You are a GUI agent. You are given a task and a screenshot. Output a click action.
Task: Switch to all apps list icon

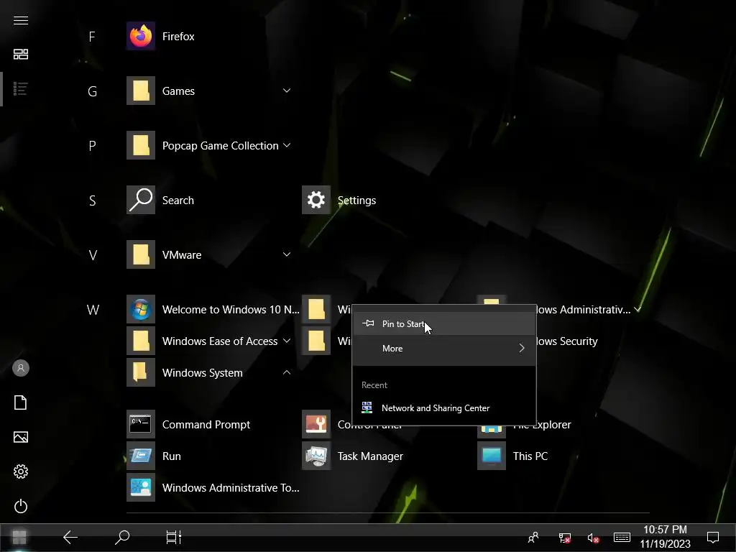pyautogui.click(x=21, y=88)
